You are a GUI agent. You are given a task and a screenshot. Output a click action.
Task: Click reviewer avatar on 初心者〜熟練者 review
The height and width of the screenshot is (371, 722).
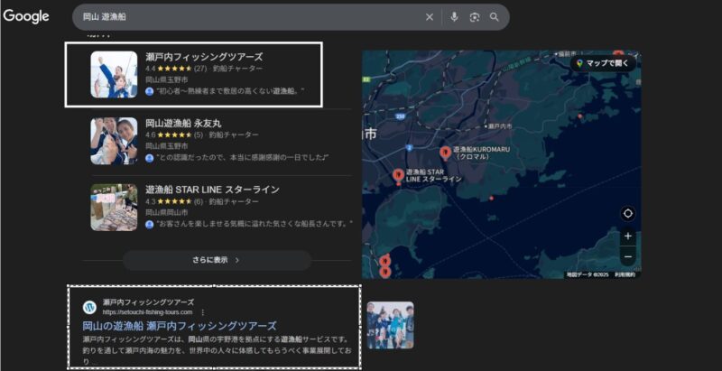(149, 91)
